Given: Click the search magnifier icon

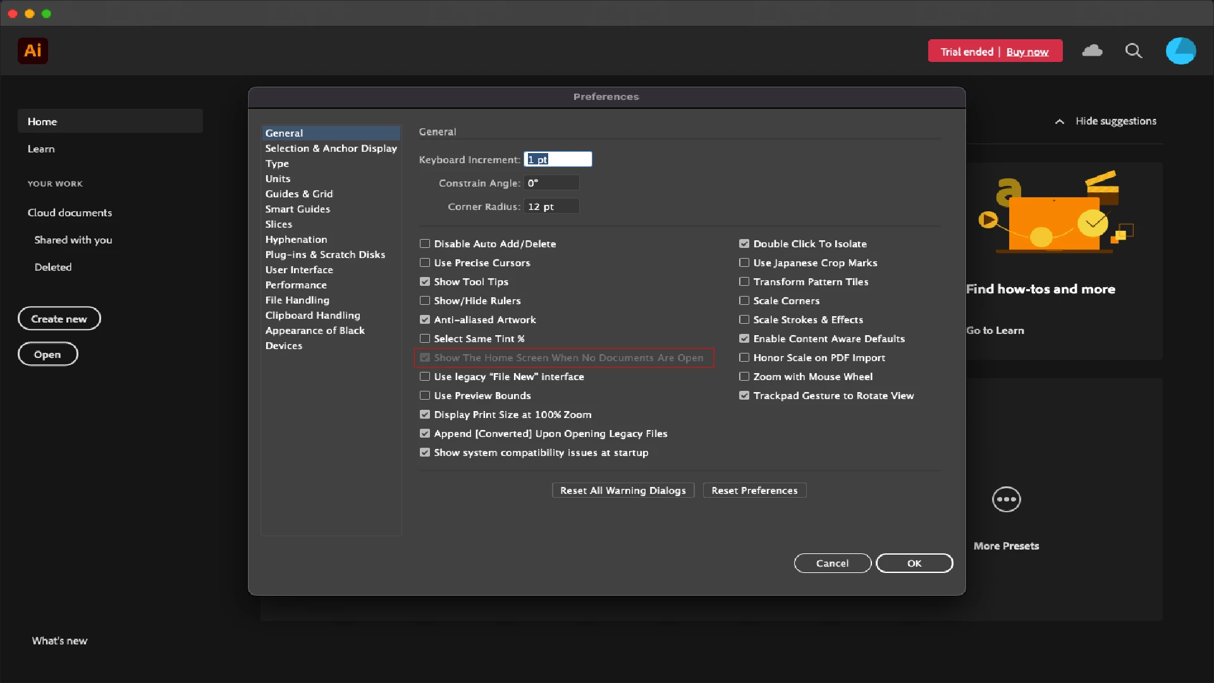Looking at the screenshot, I should coord(1134,51).
